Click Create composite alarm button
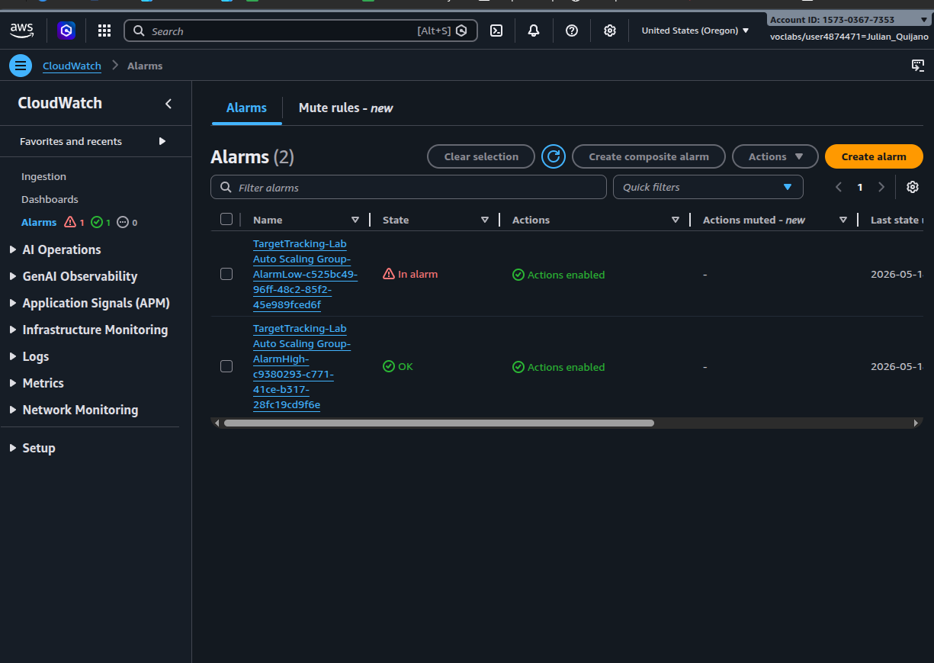This screenshot has width=934, height=663. pos(649,156)
